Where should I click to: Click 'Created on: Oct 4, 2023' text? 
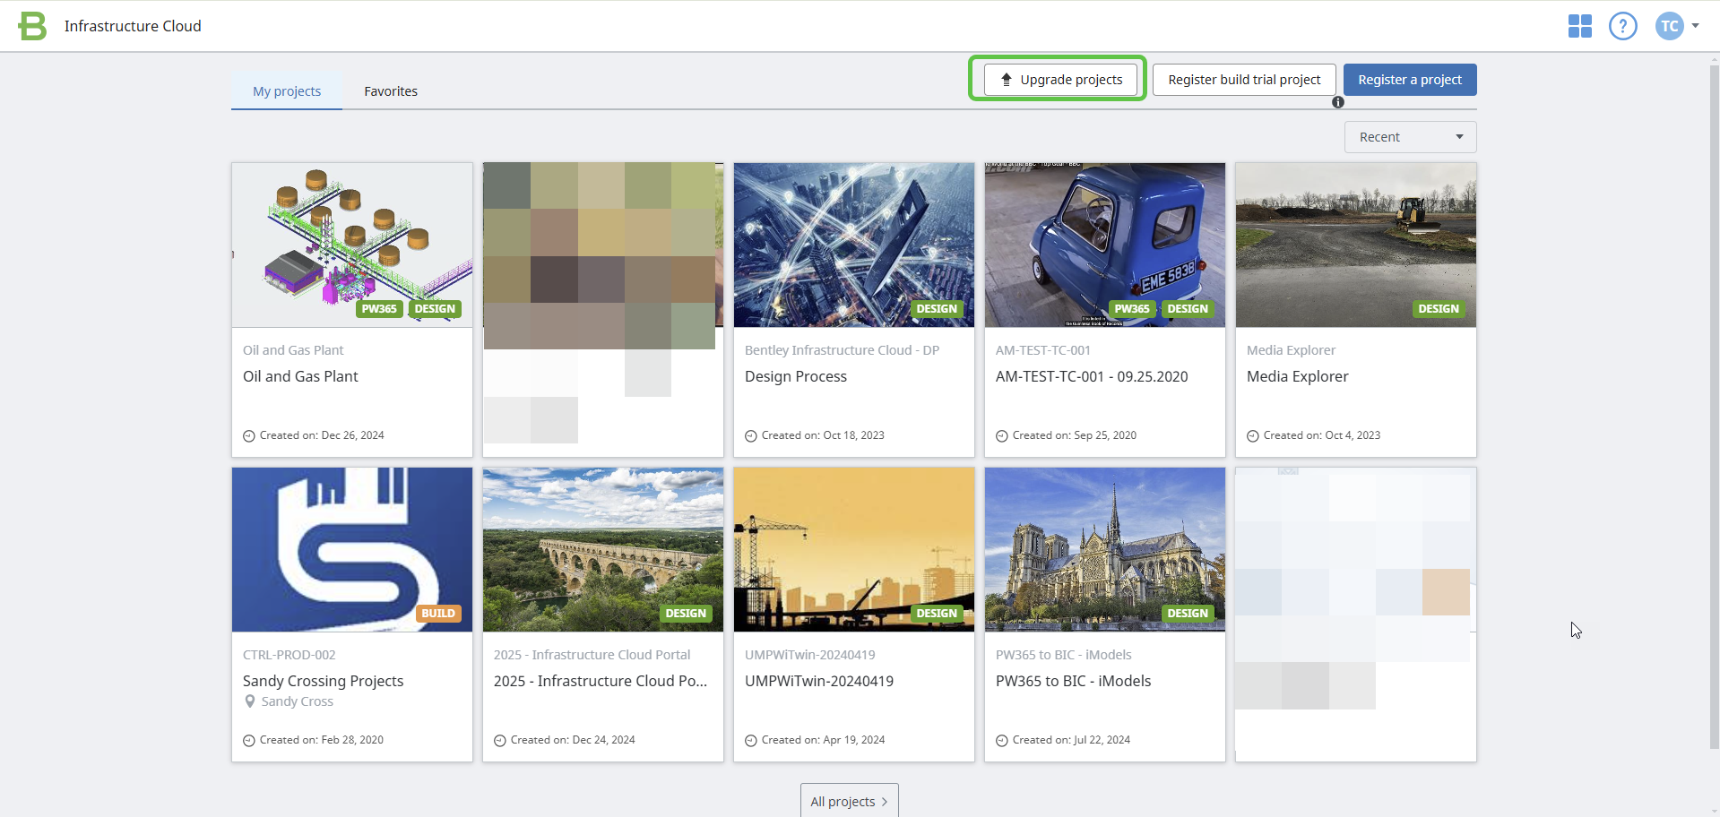[x=1322, y=435]
